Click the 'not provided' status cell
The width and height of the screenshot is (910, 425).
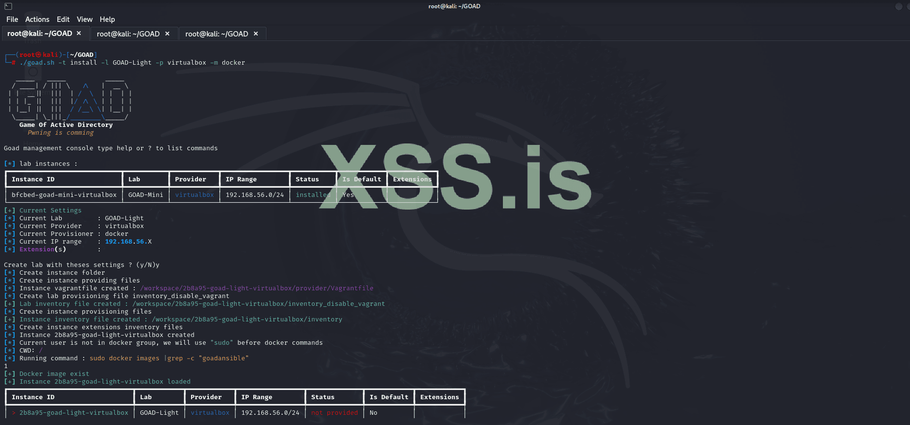click(335, 413)
